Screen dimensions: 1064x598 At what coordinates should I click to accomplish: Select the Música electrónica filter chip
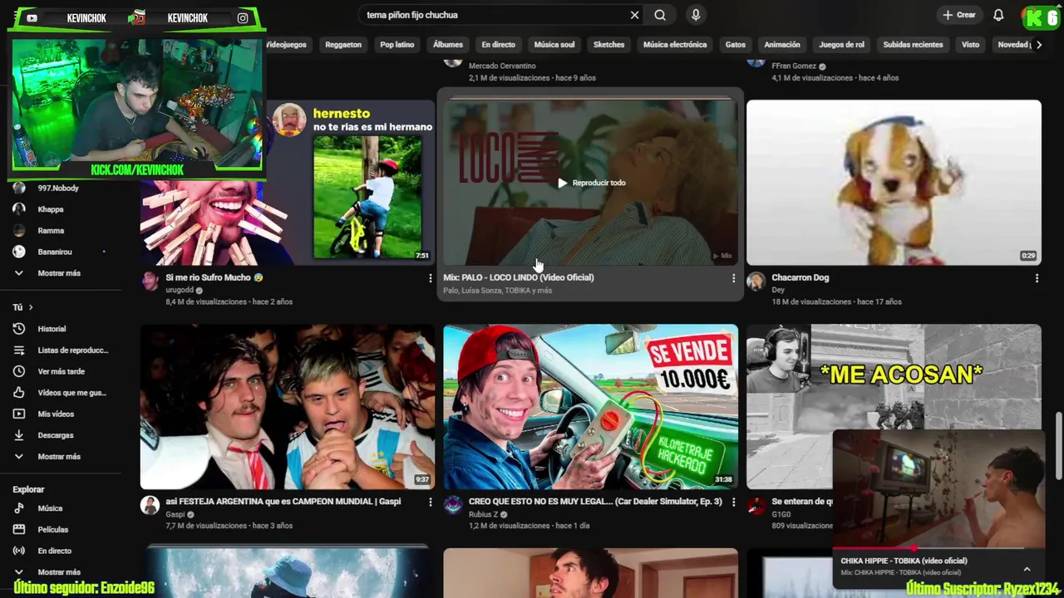pyautogui.click(x=675, y=45)
